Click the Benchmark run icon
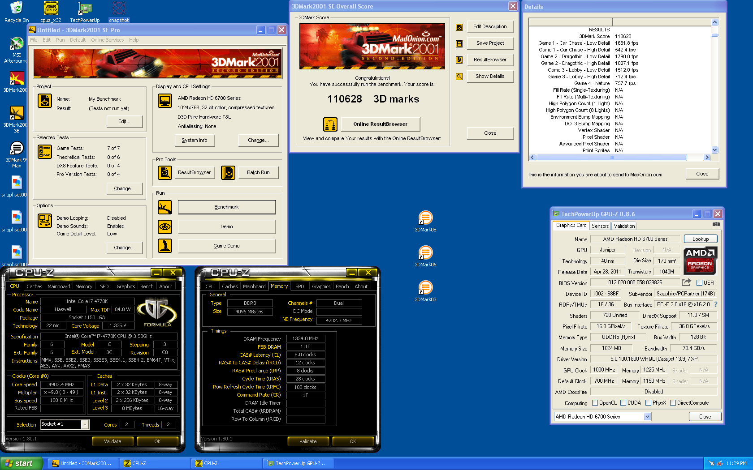 pos(165,207)
